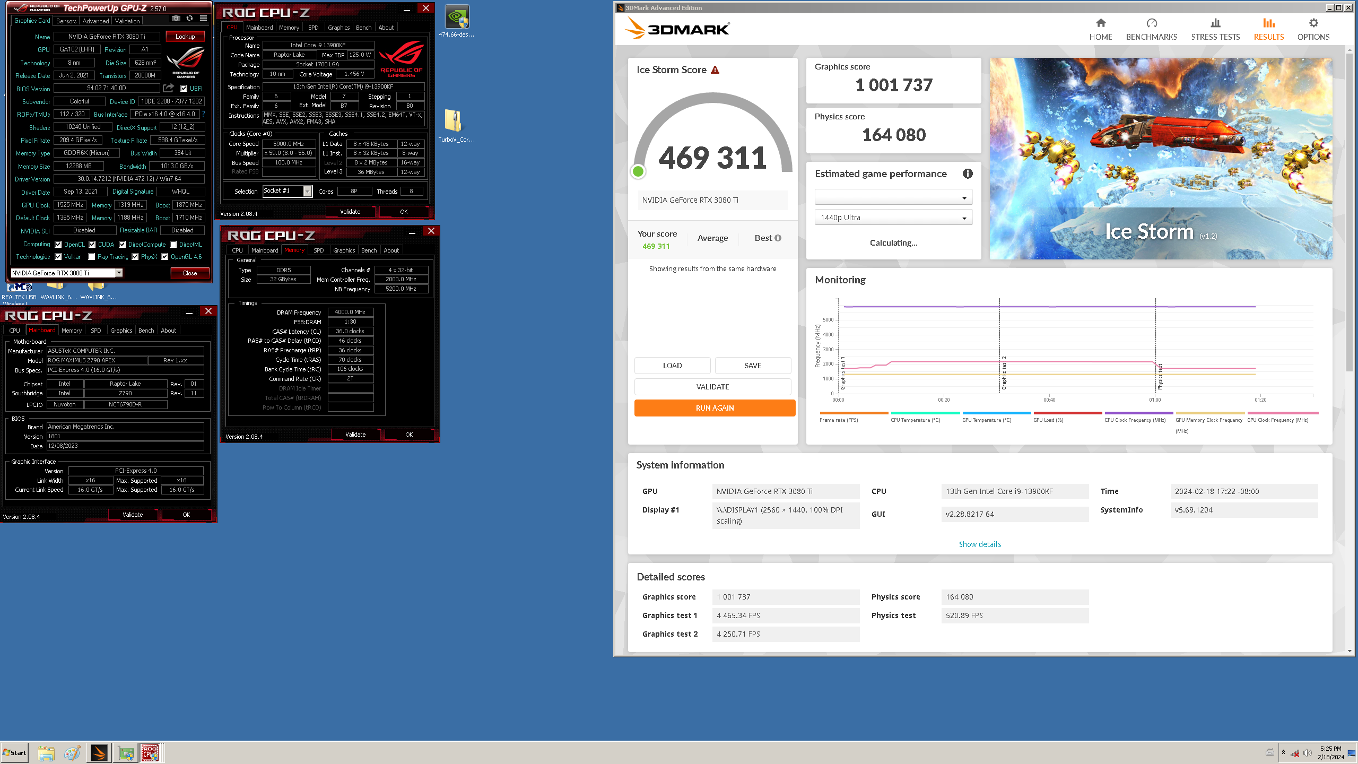
Task: Click the LOAD button in 3DMark
Action: click(672, 366)
